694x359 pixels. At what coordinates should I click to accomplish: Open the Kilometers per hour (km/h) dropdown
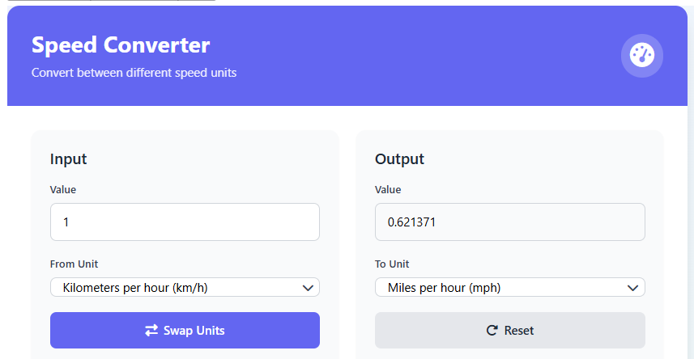pos(185,288)
